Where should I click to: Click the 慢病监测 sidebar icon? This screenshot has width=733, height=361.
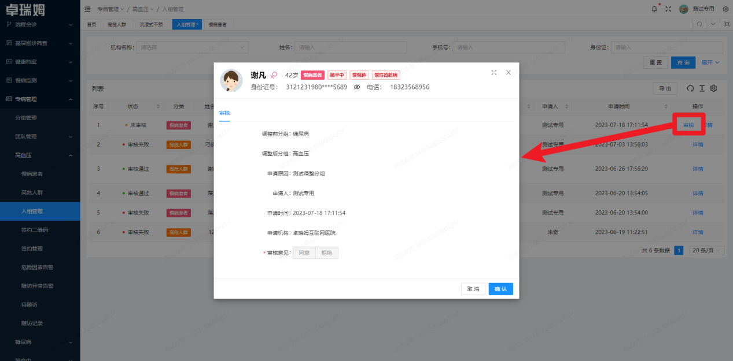(9, 80)
